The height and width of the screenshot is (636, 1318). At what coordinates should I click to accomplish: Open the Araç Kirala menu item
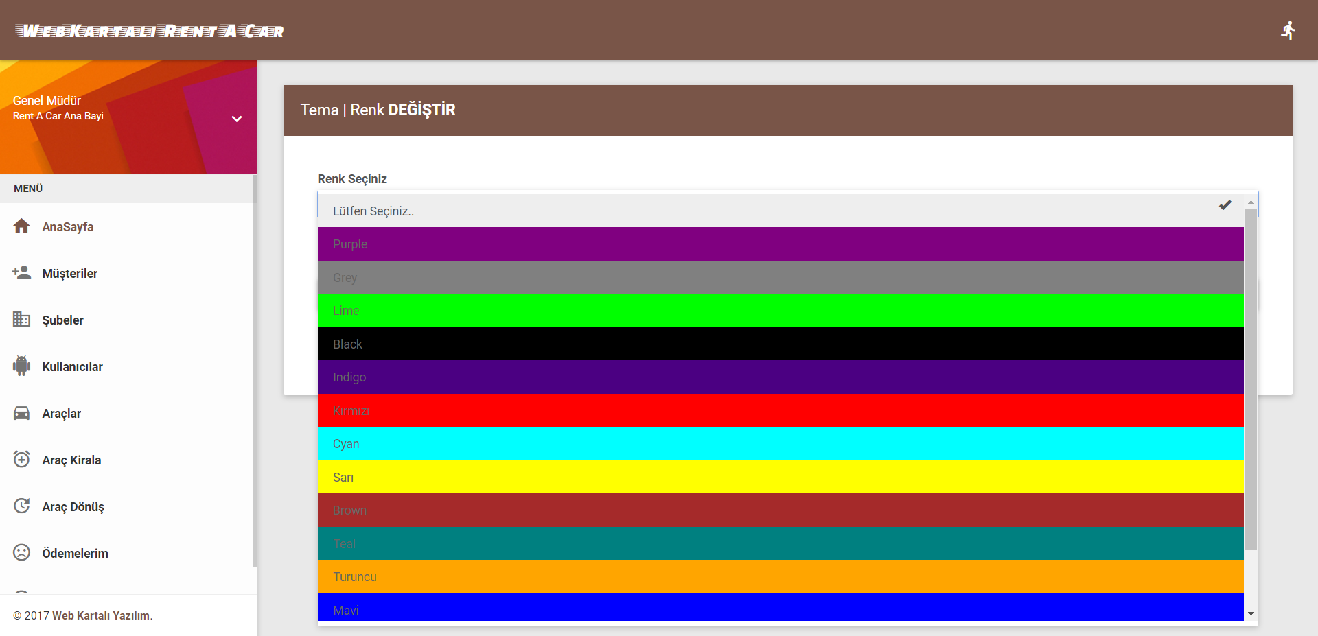[x=71, y=460]
